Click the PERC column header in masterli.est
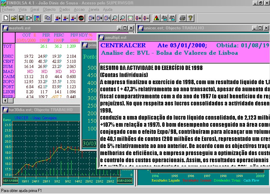270x194 pixels. tap(59, 35)
